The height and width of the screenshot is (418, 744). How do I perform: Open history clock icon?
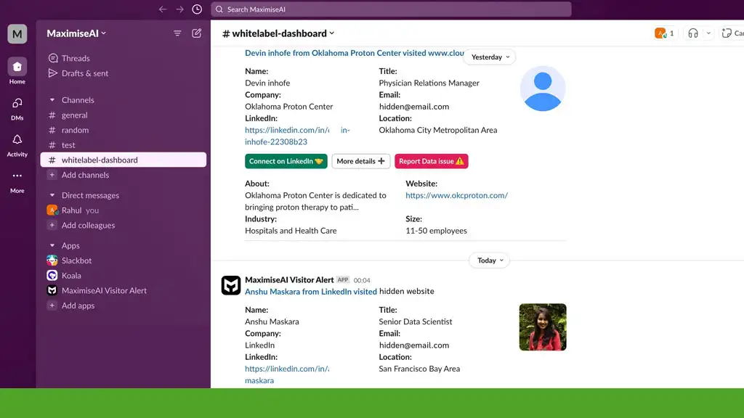point(197,9)
